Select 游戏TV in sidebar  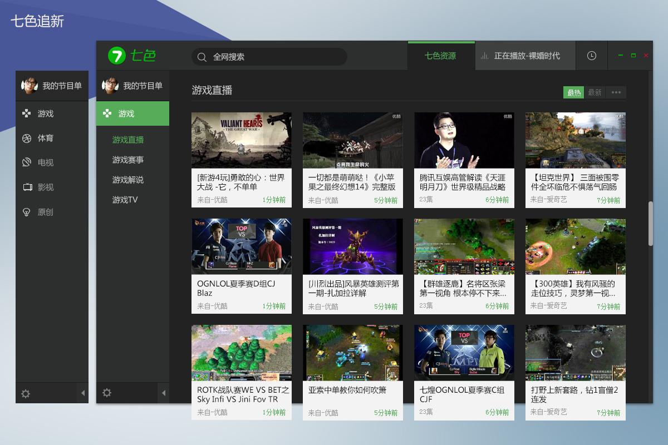coord(125,200)
